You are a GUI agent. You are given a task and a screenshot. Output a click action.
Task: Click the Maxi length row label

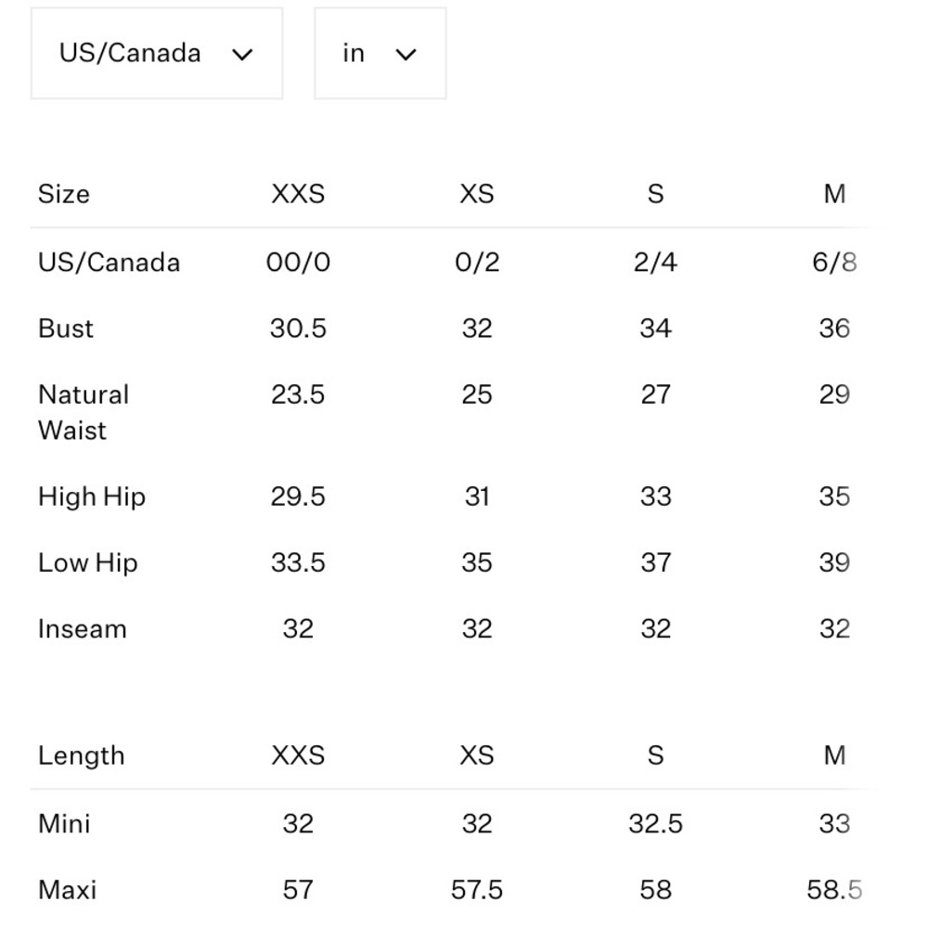(67, 890)
